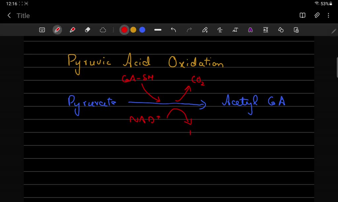The width and height of the screenshot is (338, 202).
Task: Open the convert-to-shape tool
Action: coord(281,30)
